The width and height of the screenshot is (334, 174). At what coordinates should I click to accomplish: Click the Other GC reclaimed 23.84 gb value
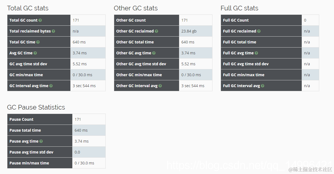[189, 31]
